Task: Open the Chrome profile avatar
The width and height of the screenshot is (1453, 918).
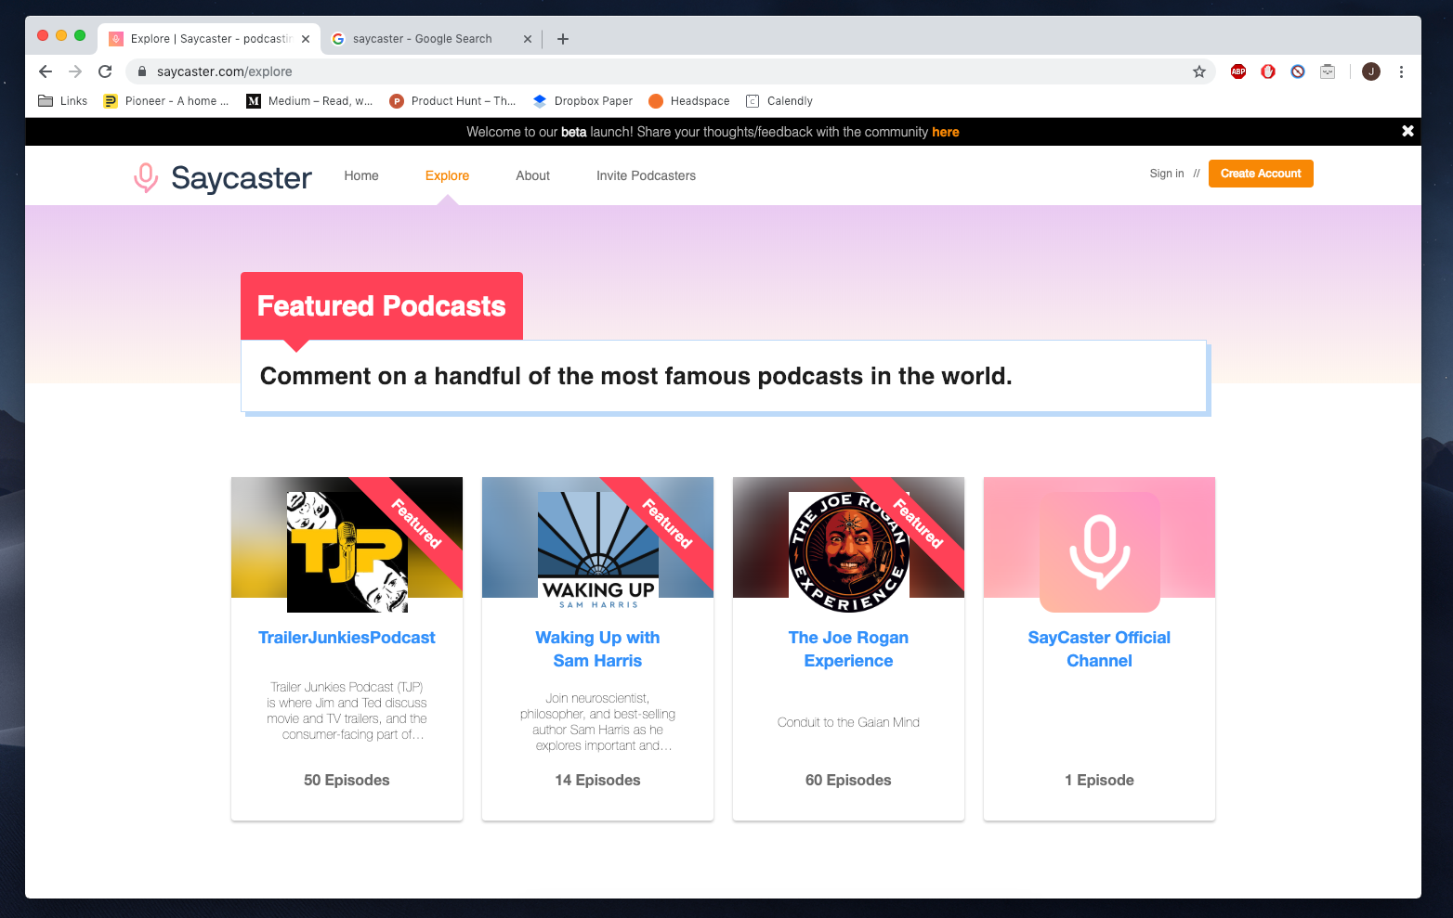Action: (1371, 71)
